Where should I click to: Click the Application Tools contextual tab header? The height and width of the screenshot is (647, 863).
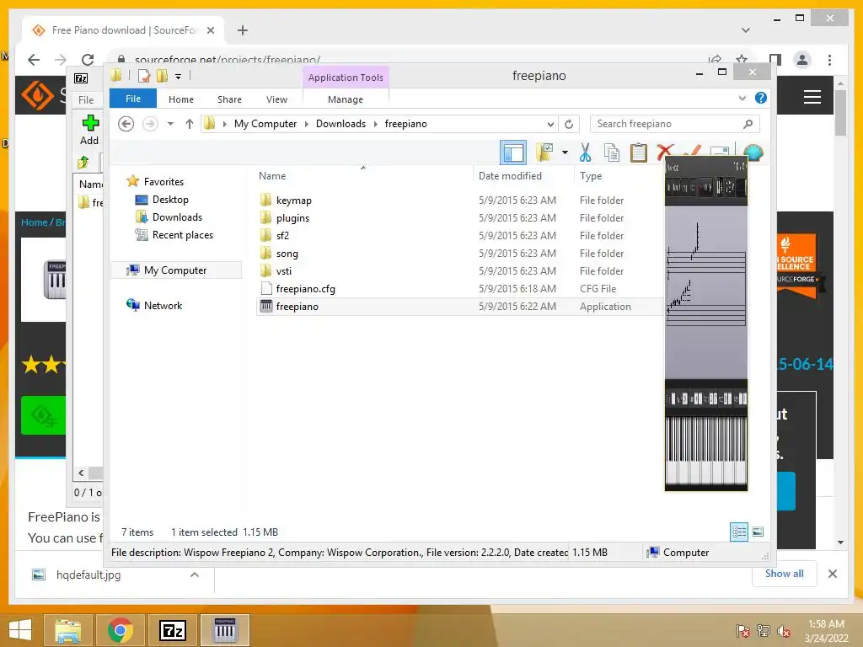(346, 78)
